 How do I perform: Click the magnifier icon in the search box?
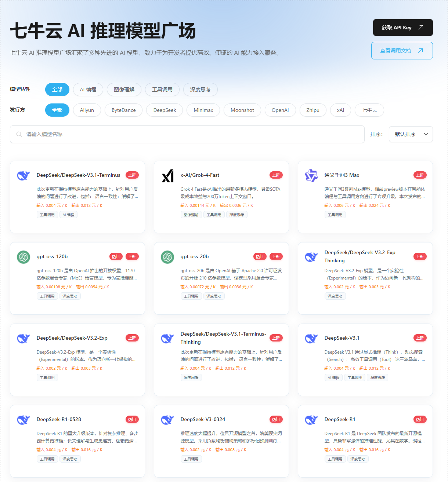pos(19,134)
